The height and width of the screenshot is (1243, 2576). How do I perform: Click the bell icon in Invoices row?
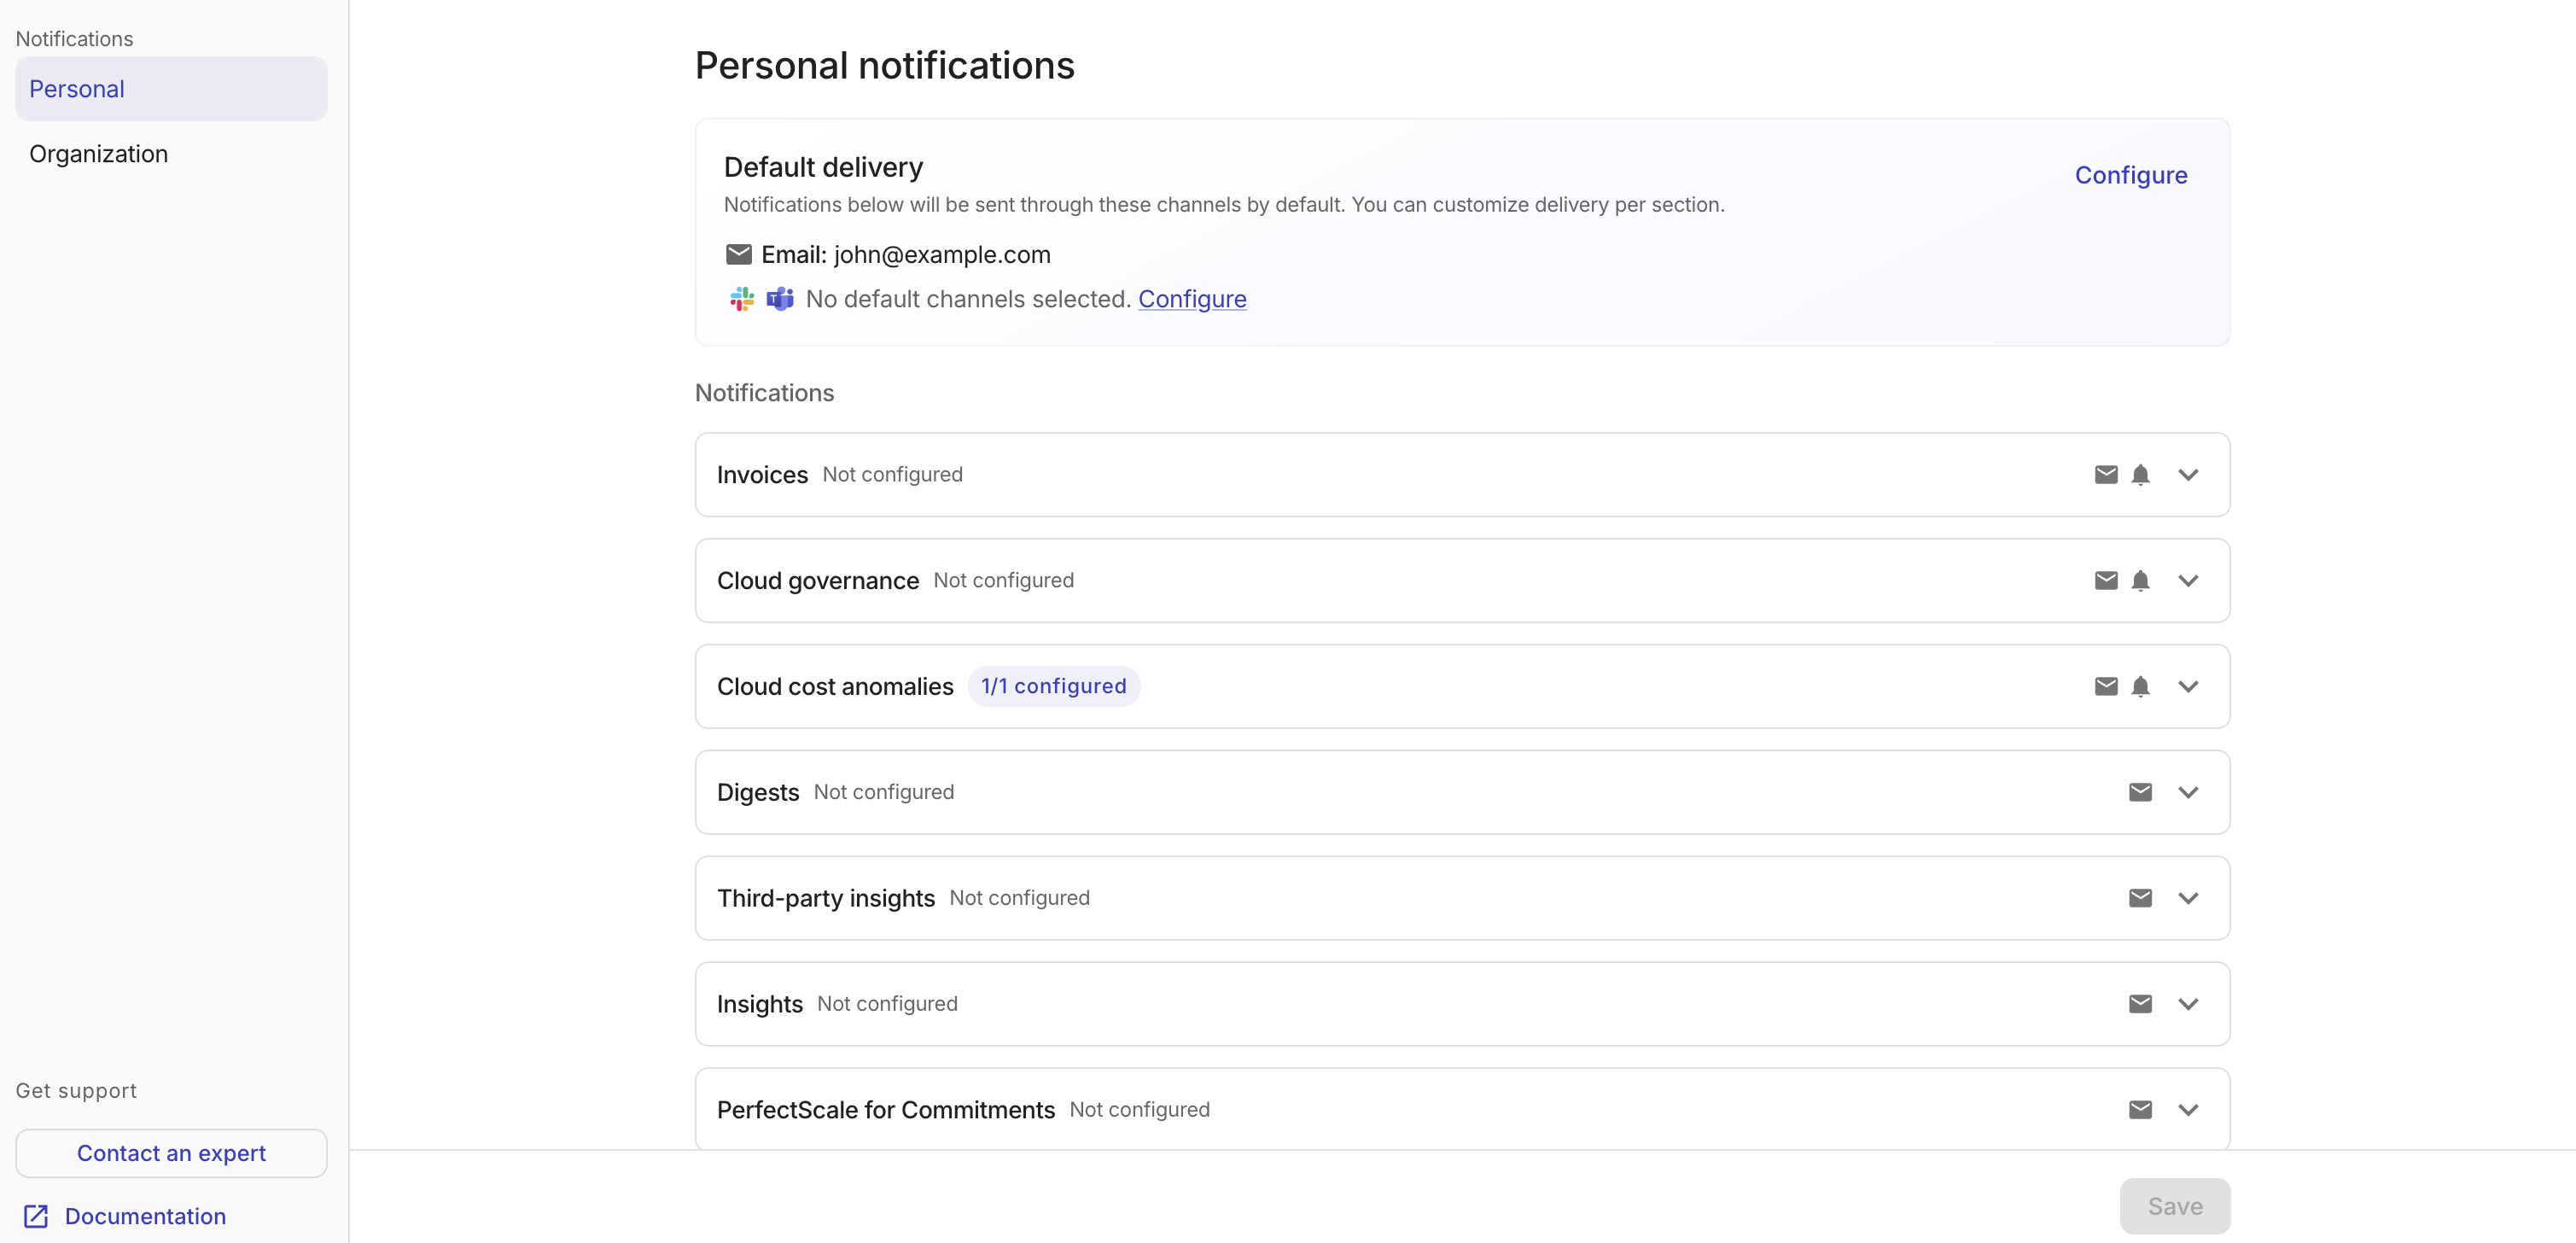pos(2140,474)
